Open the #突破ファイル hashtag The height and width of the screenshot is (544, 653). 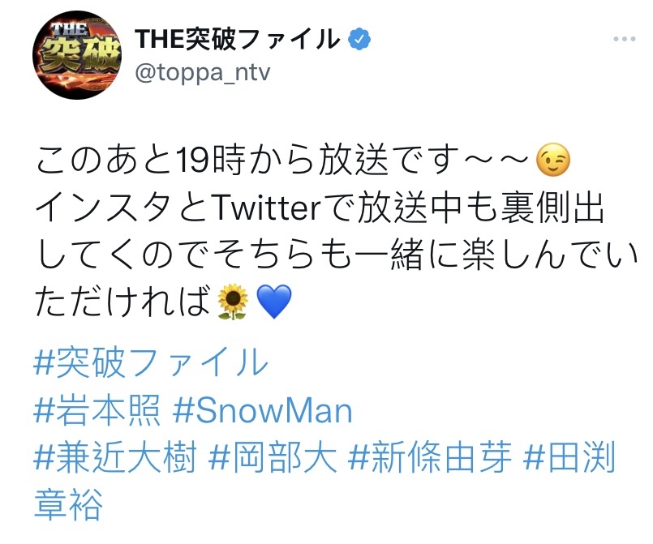click(151, 362)
